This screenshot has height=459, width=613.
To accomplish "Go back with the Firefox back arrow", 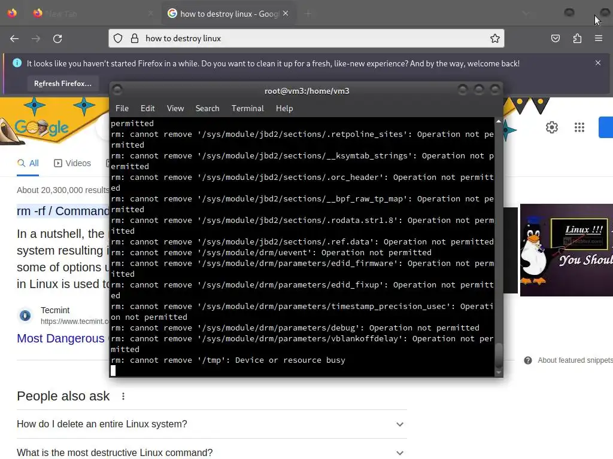I will [x=14, y=39].
